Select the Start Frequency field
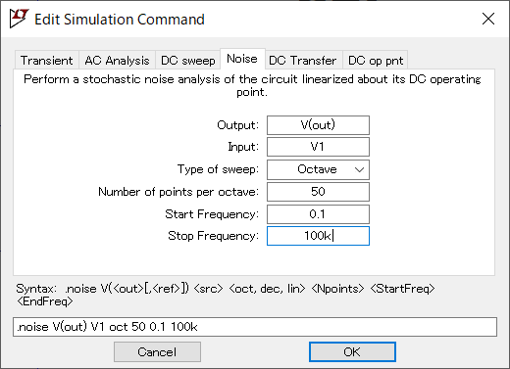Viewport: 510px width, 369px height. pos(318,214)
